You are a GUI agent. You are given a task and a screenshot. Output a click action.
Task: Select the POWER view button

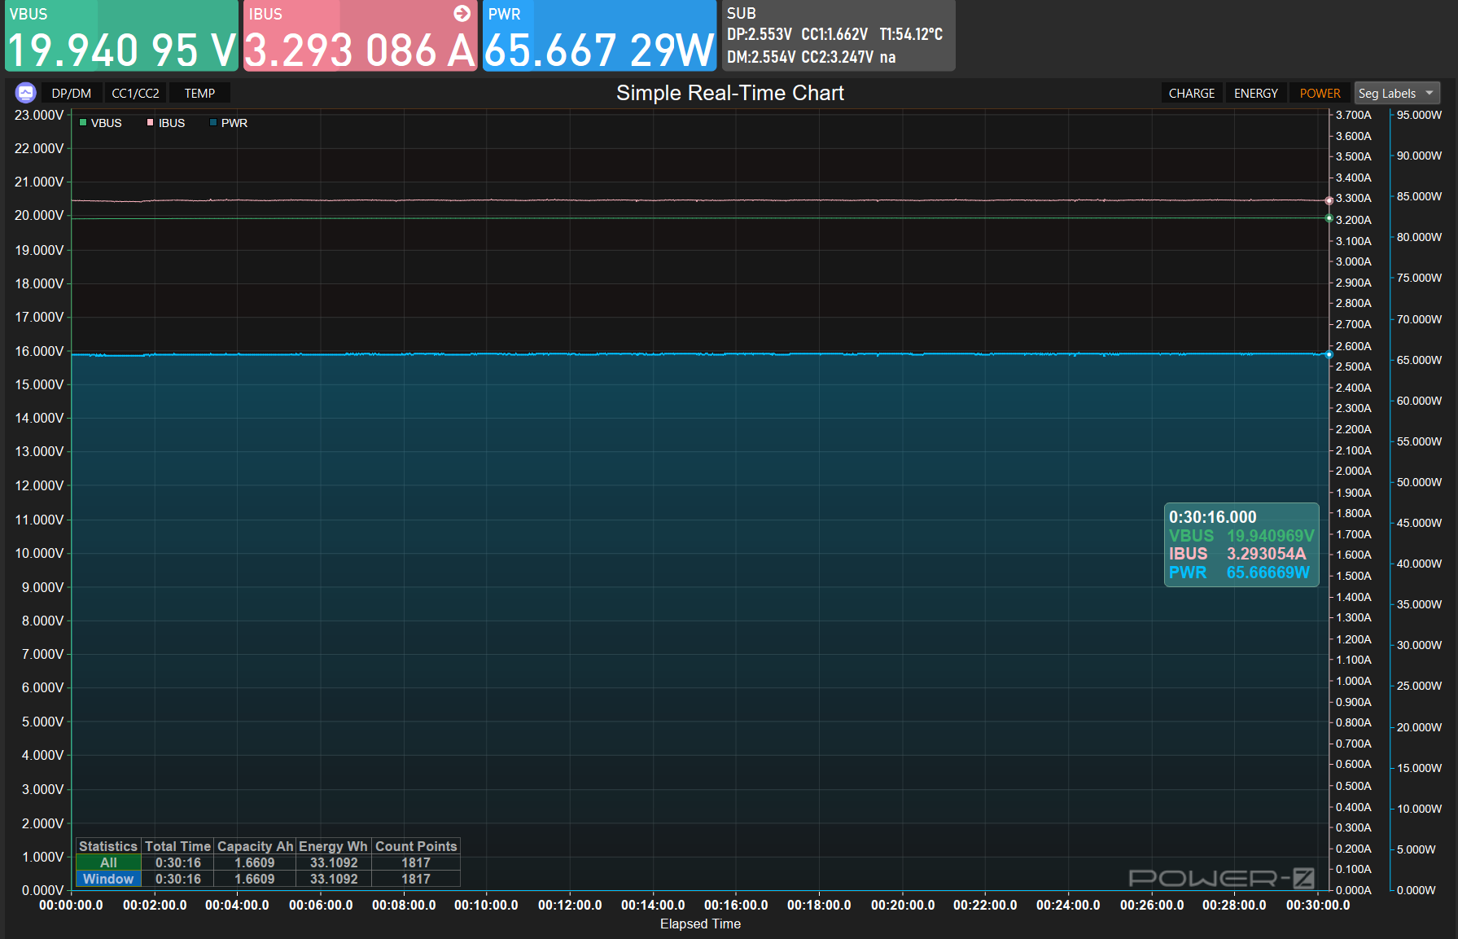pyautogui.click(x=1320, y=93)
